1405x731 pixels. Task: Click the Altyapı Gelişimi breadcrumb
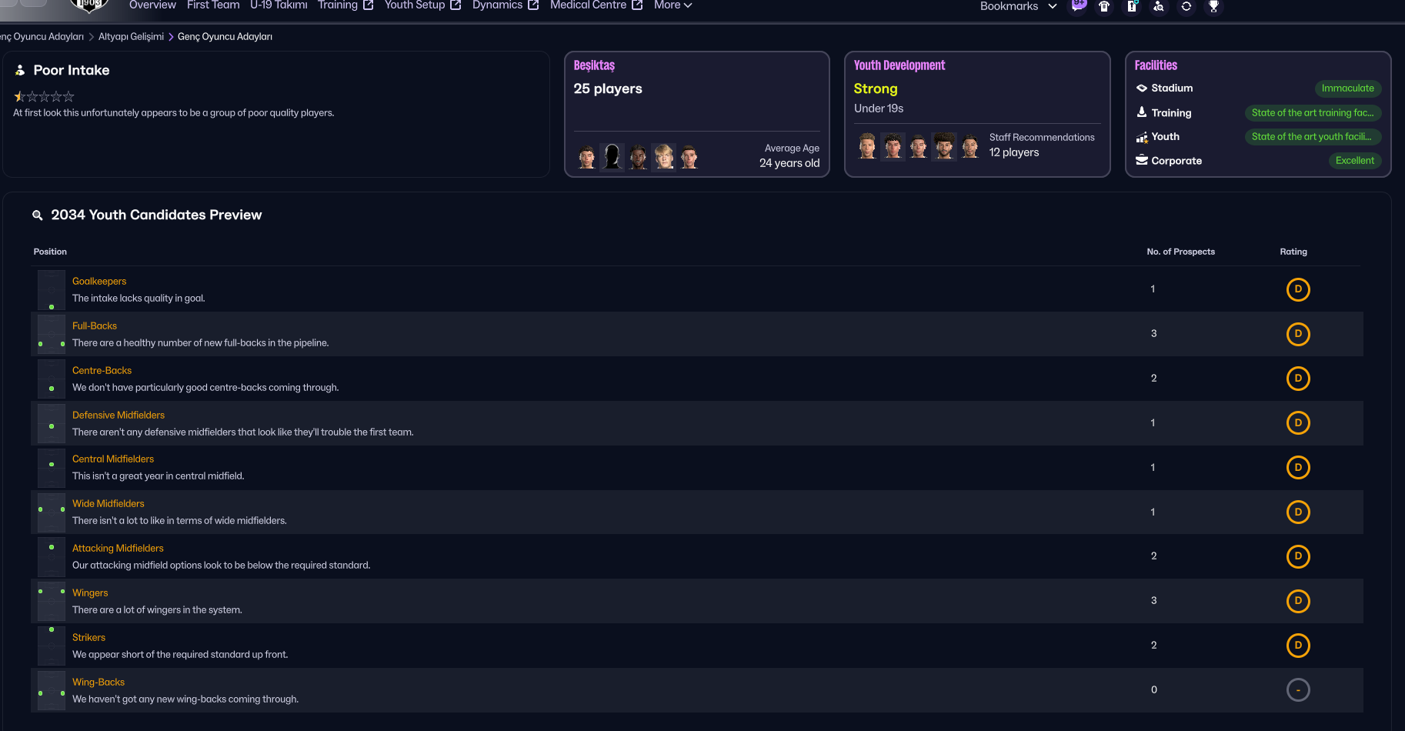tap(131, 37)
